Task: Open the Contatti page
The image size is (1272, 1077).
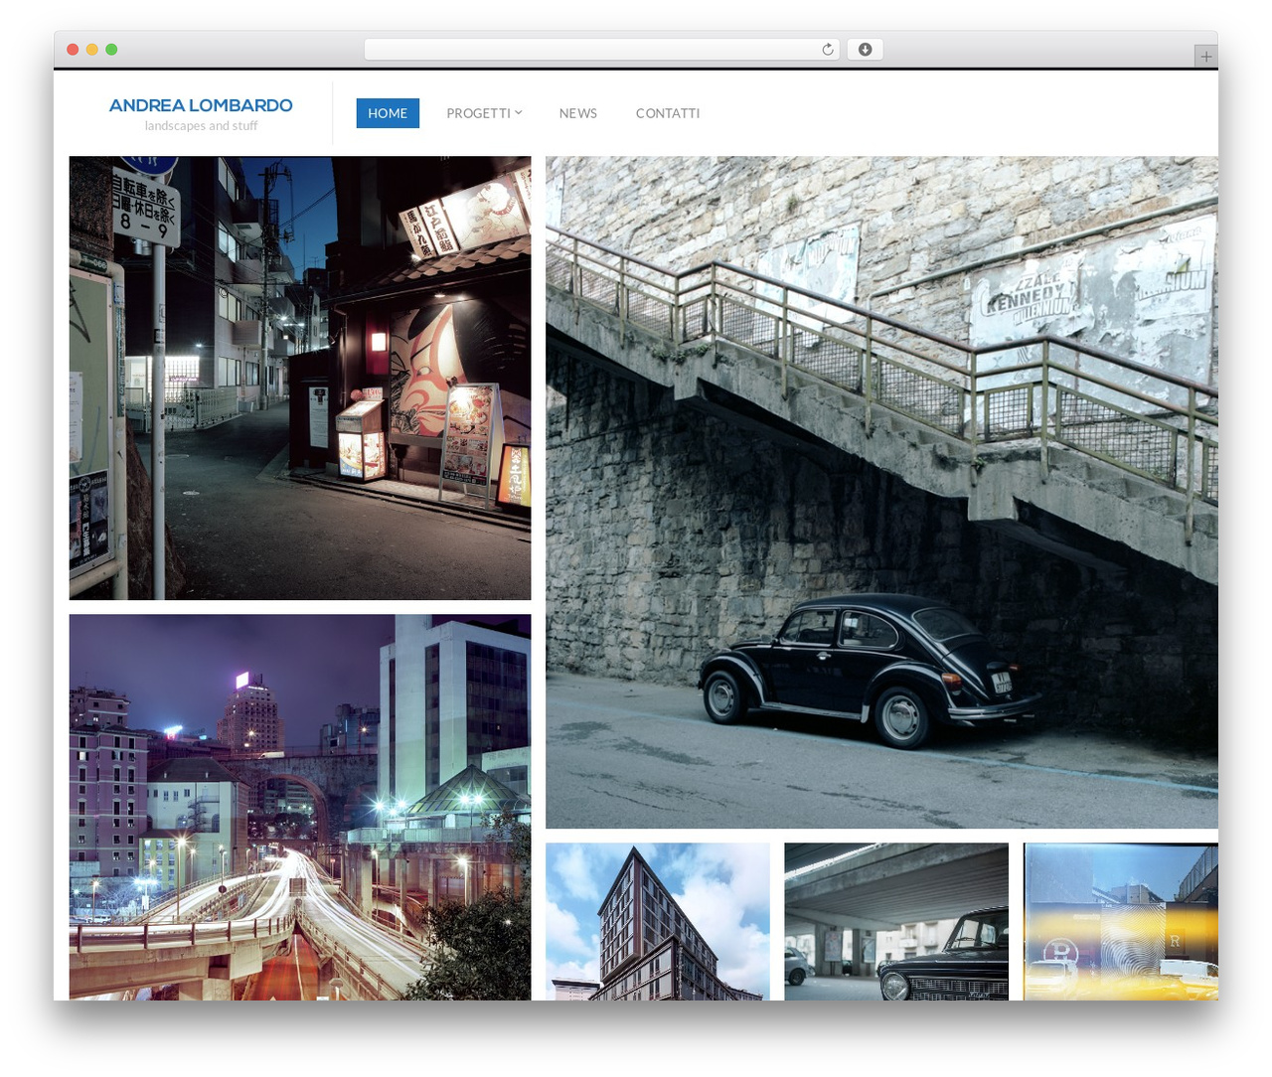Action: [x=668, y=113]
